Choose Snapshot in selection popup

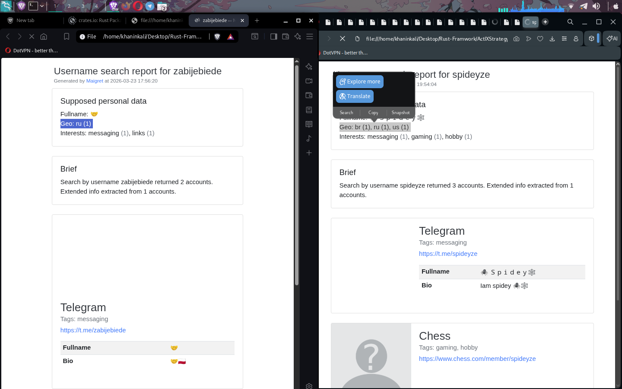click(x=400, y=112)
